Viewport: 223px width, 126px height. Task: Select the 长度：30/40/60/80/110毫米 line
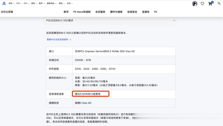pyautogui.click(x=91, y=81)
